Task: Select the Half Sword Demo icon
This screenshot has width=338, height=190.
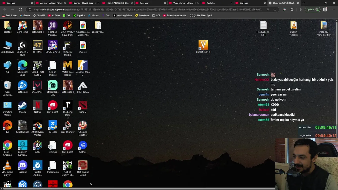Action: point(83,169)
